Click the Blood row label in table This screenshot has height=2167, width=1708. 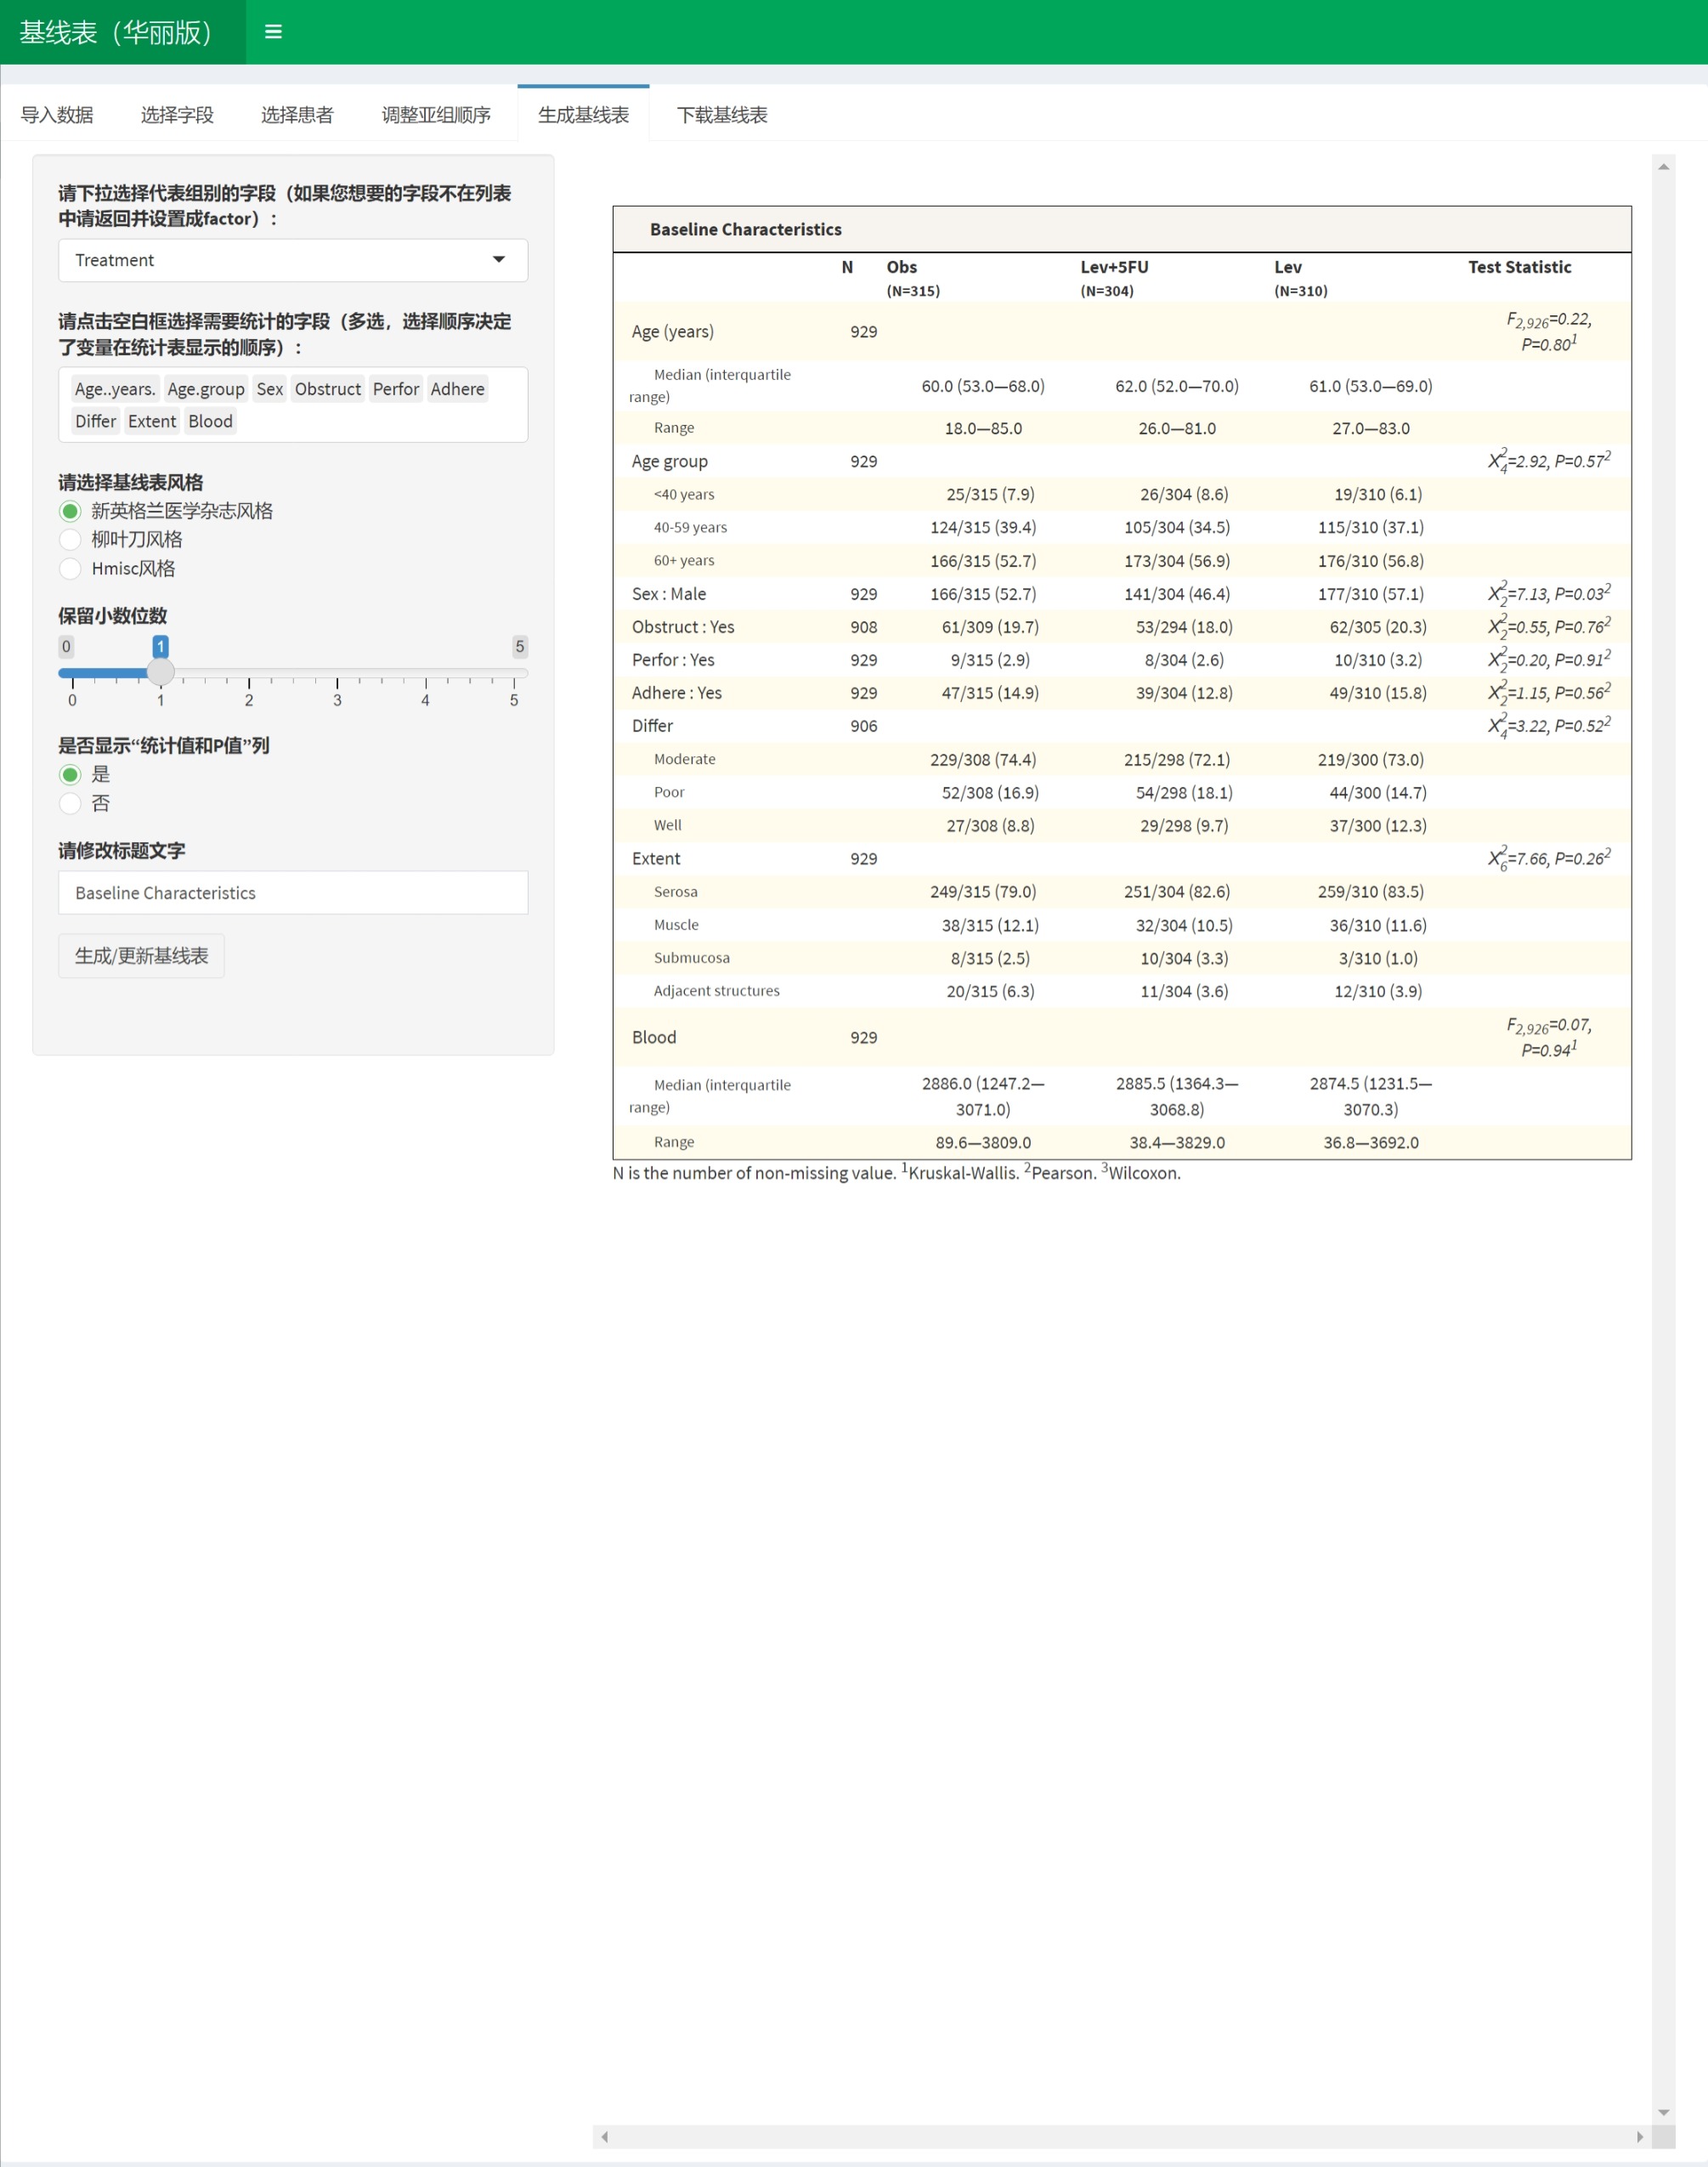[654, 1037]
